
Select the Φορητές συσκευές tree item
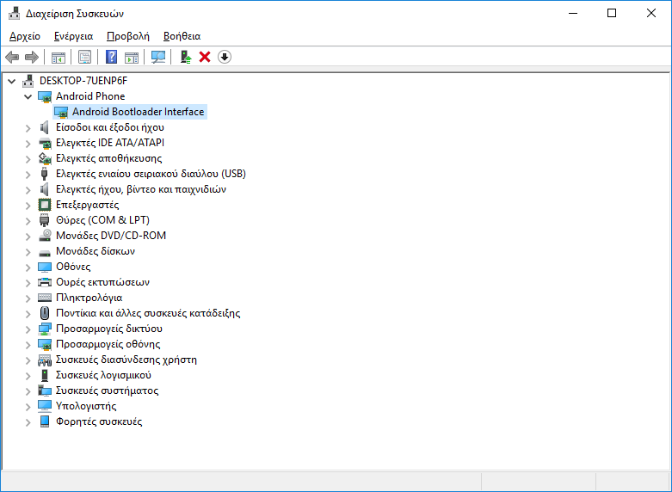99,421
